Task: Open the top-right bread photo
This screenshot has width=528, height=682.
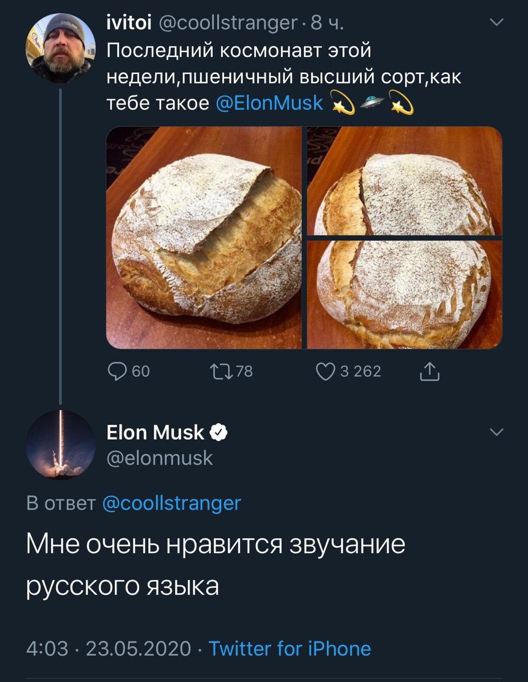Action: [405, 181]
